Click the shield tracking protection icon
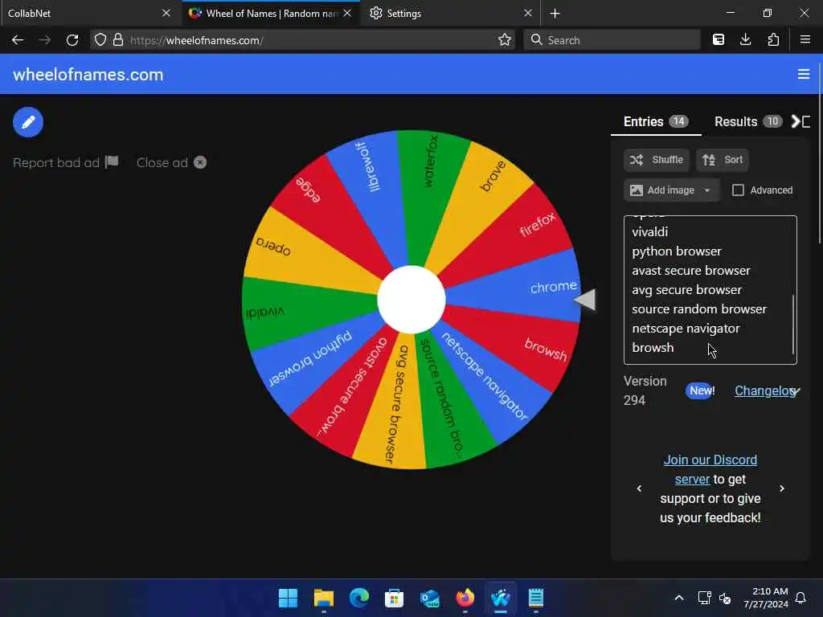The width and height of the screenshot is (823, 617). pyautogui.click(x=100, y=40)
